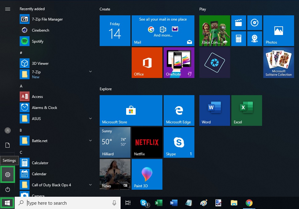The image size is (299, 209).
Task: Expand the Call of Duty Black Ops 4 entry
Action: 90,185
